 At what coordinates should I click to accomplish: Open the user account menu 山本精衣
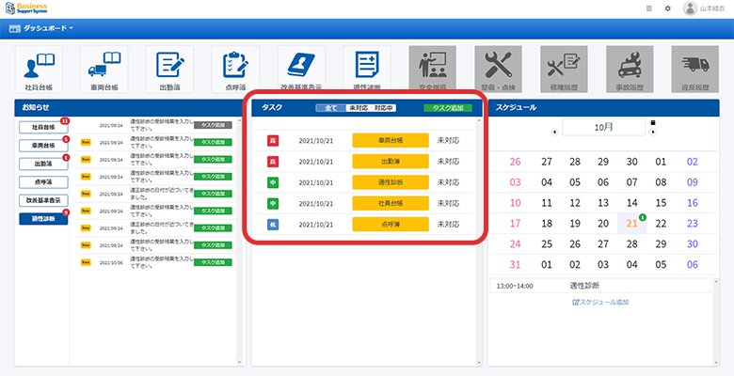[x=705, y=8]
